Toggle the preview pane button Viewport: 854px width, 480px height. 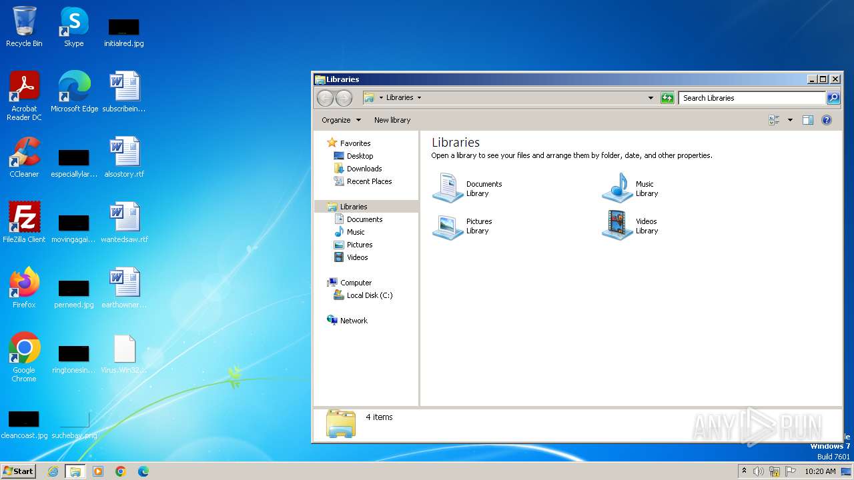(808, 120)
